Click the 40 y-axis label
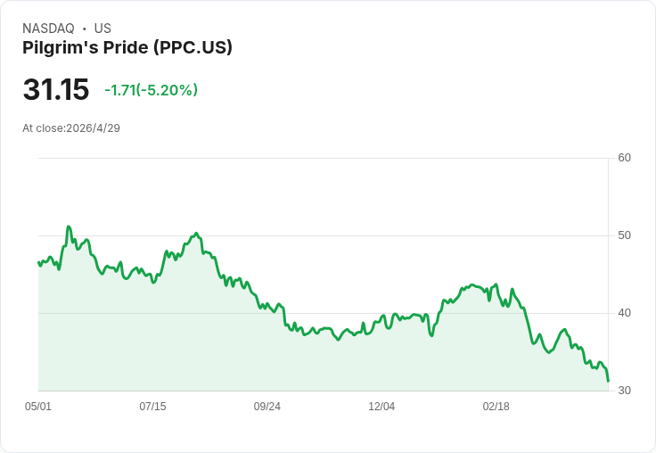The image size is (656, 453). pos(625,313)
